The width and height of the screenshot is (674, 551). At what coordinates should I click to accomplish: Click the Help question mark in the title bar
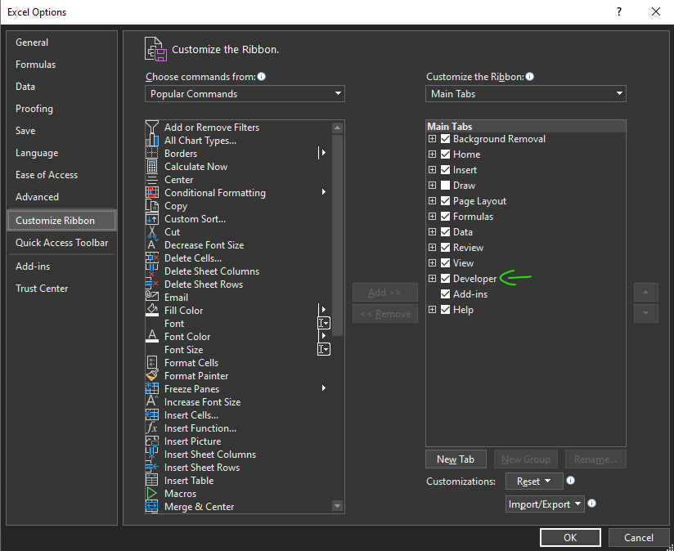click(619, 11)
